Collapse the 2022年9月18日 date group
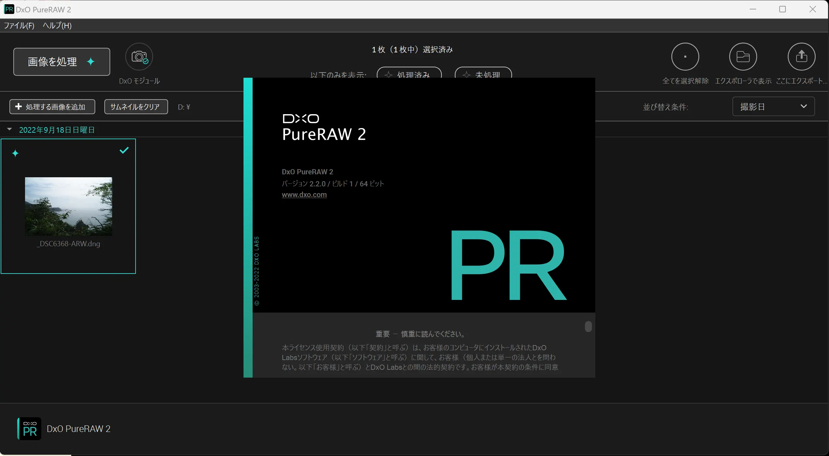829x456 pixels. pos(9,129)
